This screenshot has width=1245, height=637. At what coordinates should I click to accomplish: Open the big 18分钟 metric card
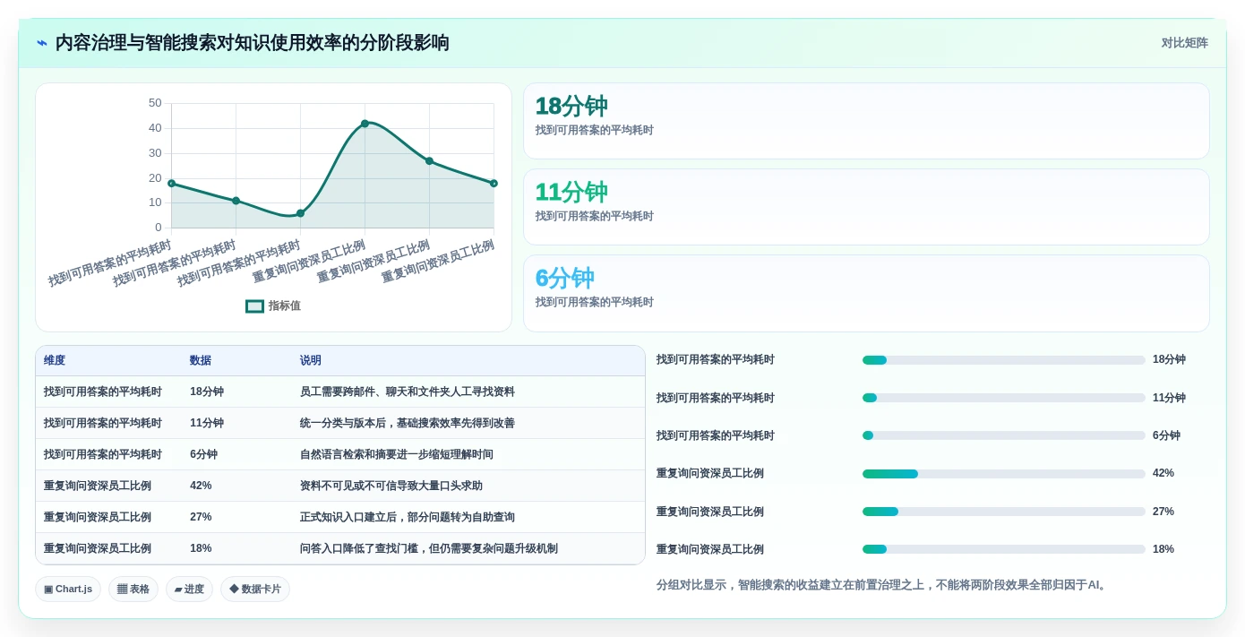pyautogui.click(x=866, y=121)
